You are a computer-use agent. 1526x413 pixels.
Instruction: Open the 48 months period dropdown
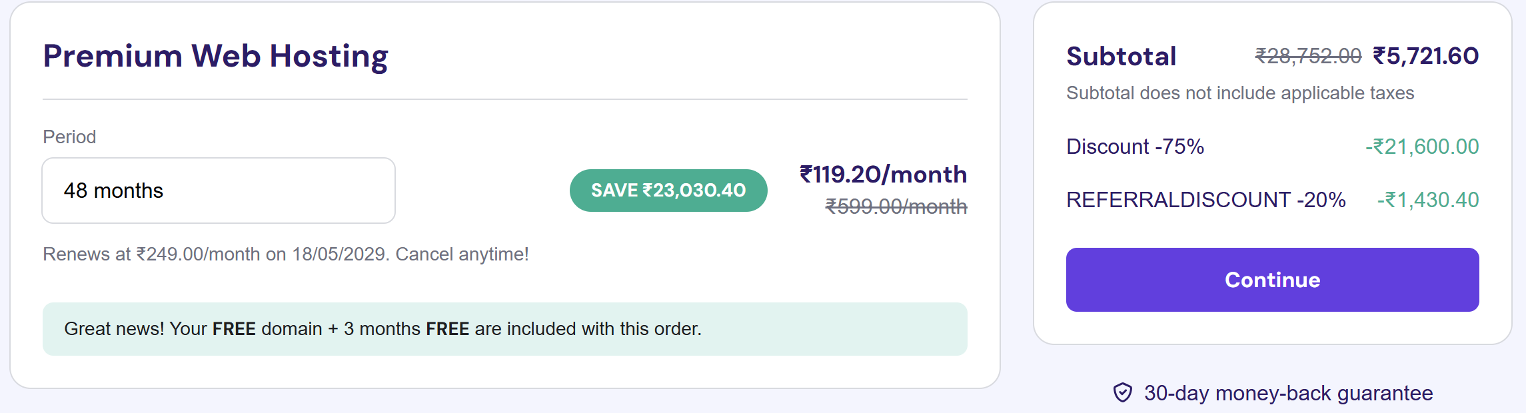pos(219,191)
